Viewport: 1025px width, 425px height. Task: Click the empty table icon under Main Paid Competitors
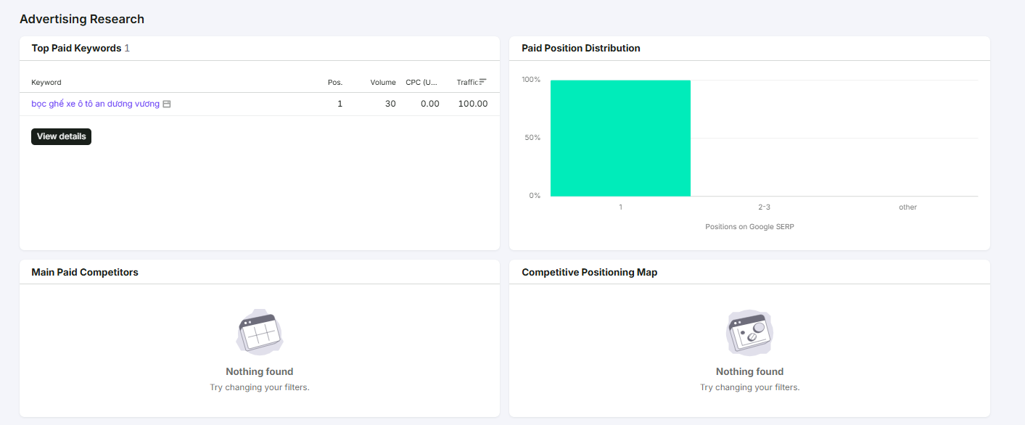[260, 333]
